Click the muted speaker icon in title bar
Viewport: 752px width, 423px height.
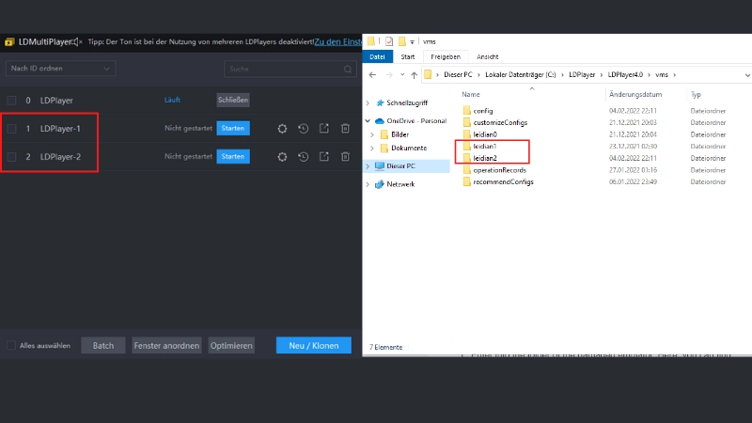point(77,42)
